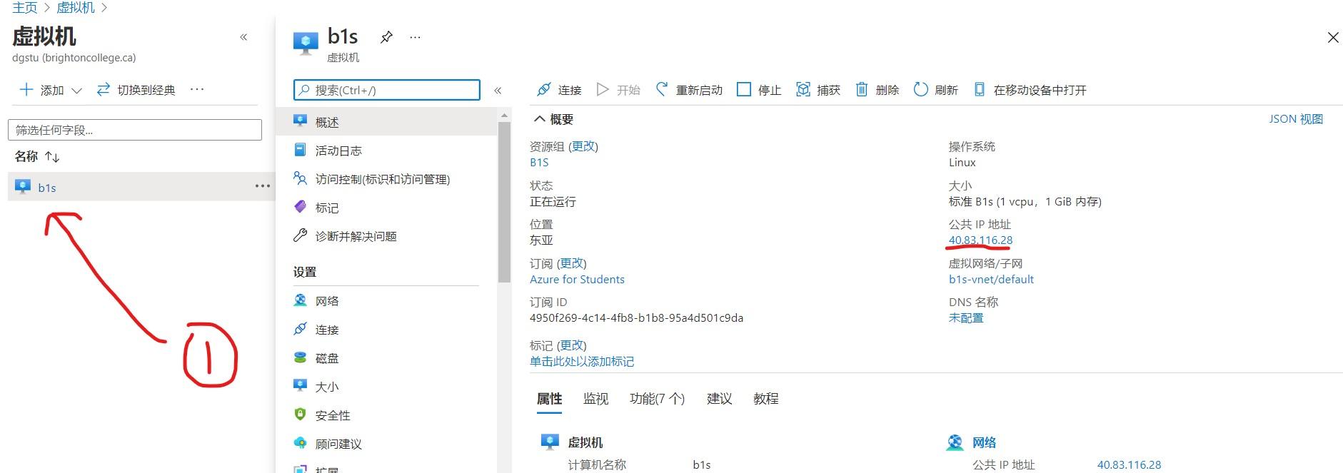Expand the Add (添加) dropdown arrow
Image resolution: width=1343 pixels, height=473 pixels.
77,91
